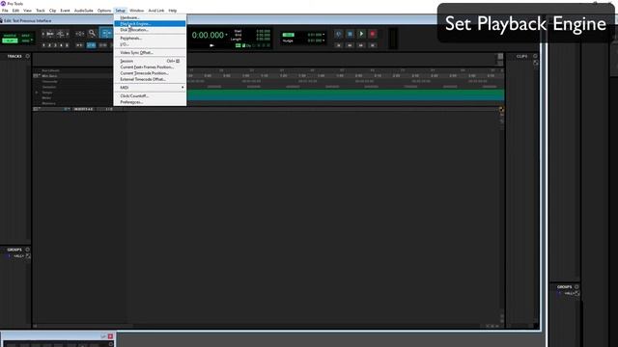The height and width of the screenshot is (347, 618).
Task: Open I/O setup entry
Action: pos(150,44)
